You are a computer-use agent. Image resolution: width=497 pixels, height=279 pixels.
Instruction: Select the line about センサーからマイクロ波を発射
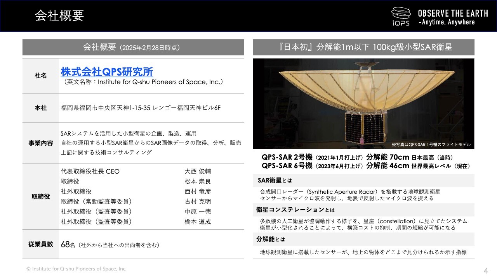tap(346, 198)
